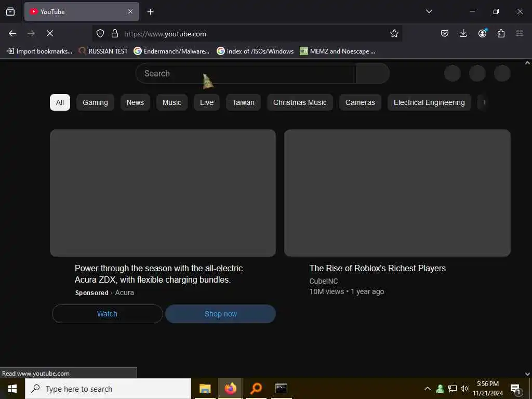Open the Acura ZDX ad thumbnail
The height and width of the screenshot is (399, 532).
click(163, 193)
